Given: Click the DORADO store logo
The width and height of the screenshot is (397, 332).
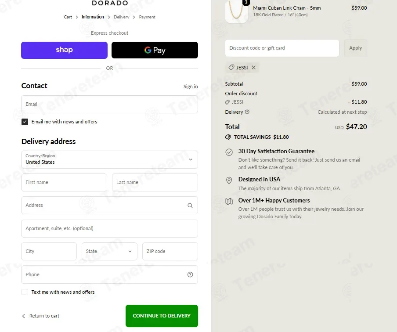Looking at the screenshot, I should tap(110, 3).
